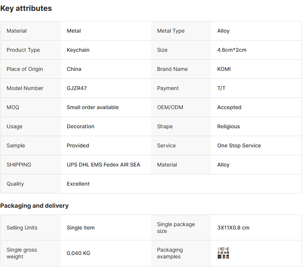Select the Keychain product type value
This screenshot has height=270, width=306.
coord(78,50)
